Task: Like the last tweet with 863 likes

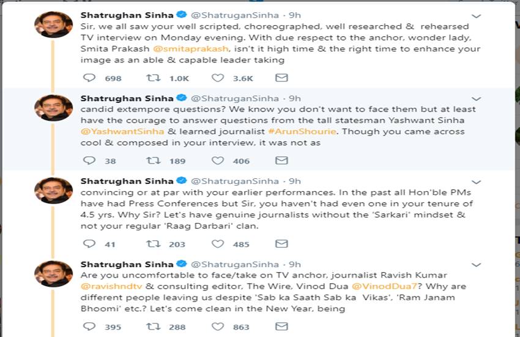Action: click(x=218, y=327)
